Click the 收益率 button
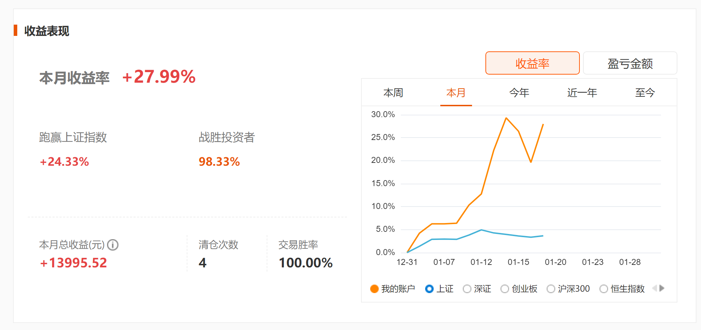 coord(532,63)
